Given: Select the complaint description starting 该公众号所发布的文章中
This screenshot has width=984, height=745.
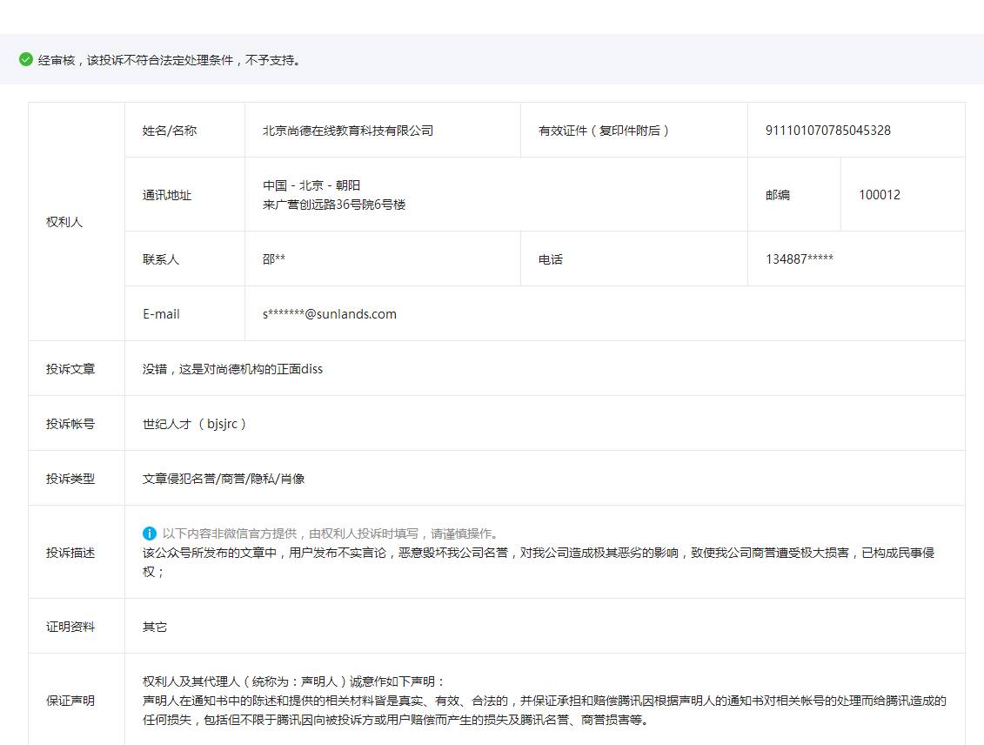Looking at the screenshot, I should pos(539,562).
